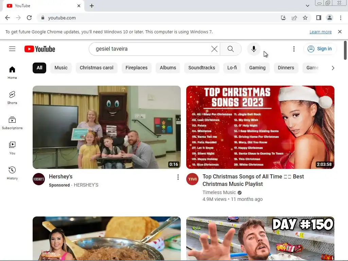This screenshot has height=261, width=348.
Task: Go to Home in sidebar
Action: [12, 73]
